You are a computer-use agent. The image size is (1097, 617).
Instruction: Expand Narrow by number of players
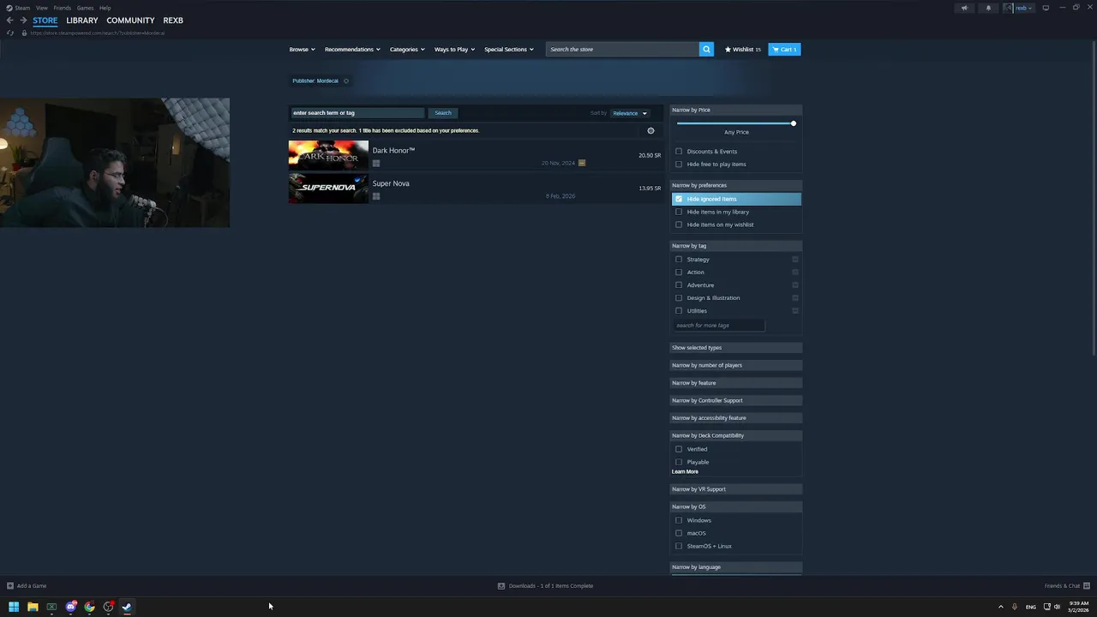736,365
